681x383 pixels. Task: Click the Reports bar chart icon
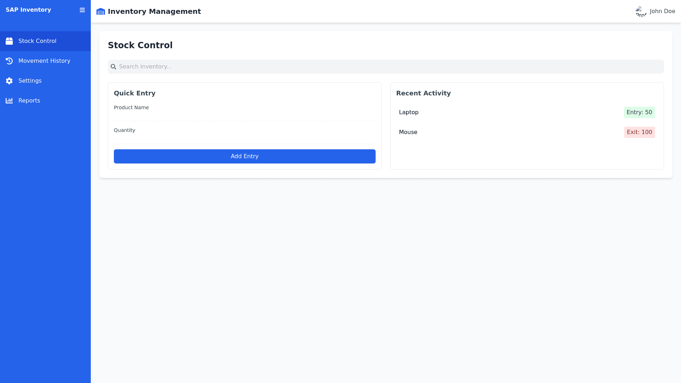click(x=9, y=101)
